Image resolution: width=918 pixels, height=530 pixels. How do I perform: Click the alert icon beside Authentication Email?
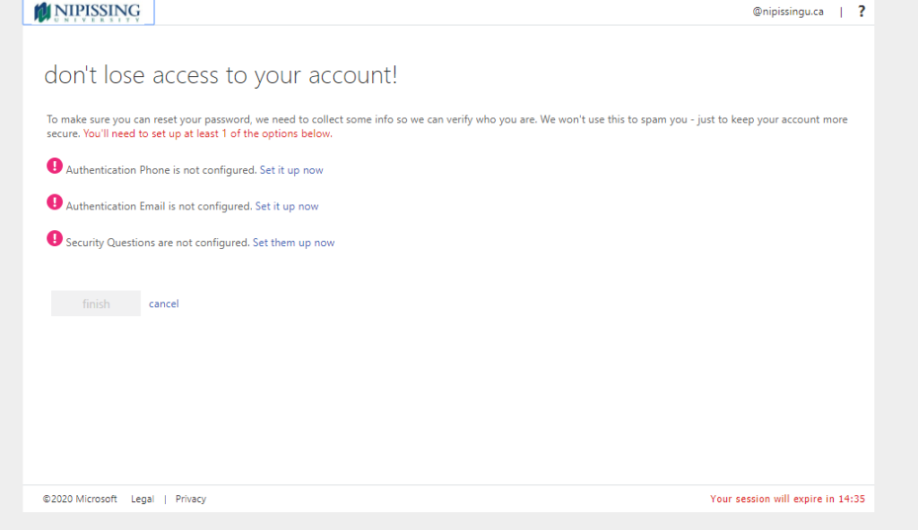[55, 202]
